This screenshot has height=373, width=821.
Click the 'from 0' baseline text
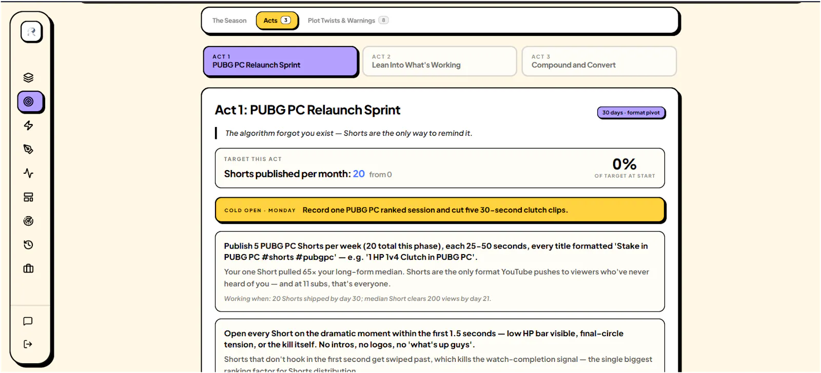coord(380,175)
